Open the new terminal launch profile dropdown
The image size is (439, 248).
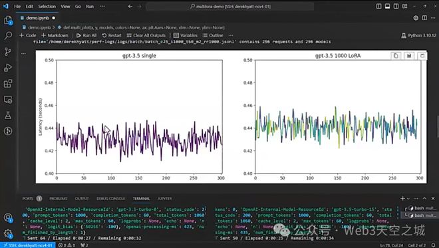point(408,198)
